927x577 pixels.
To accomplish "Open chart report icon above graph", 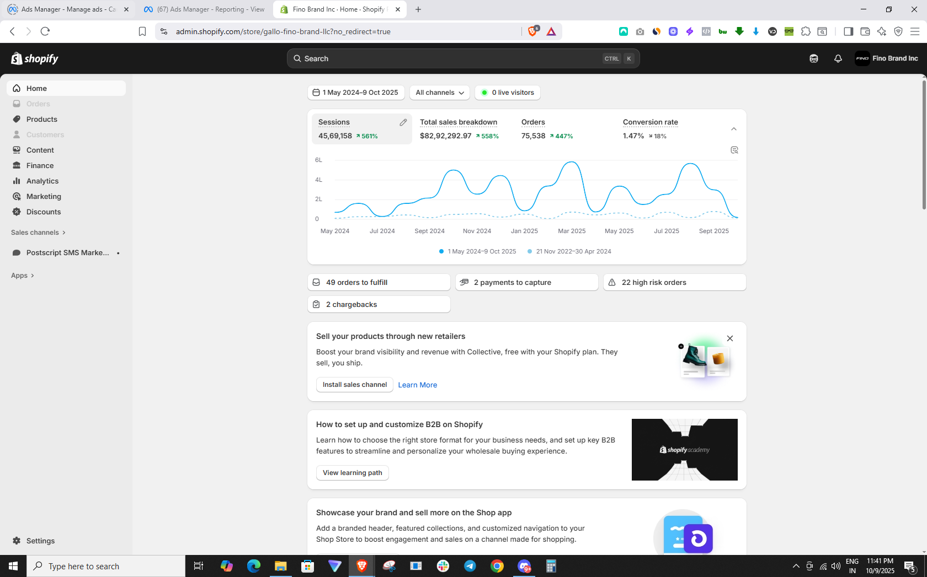I will 734,150.
